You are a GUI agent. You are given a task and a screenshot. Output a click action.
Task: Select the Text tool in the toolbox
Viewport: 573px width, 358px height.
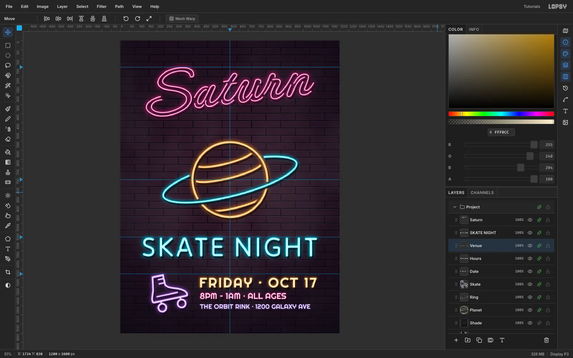(8, 249)
